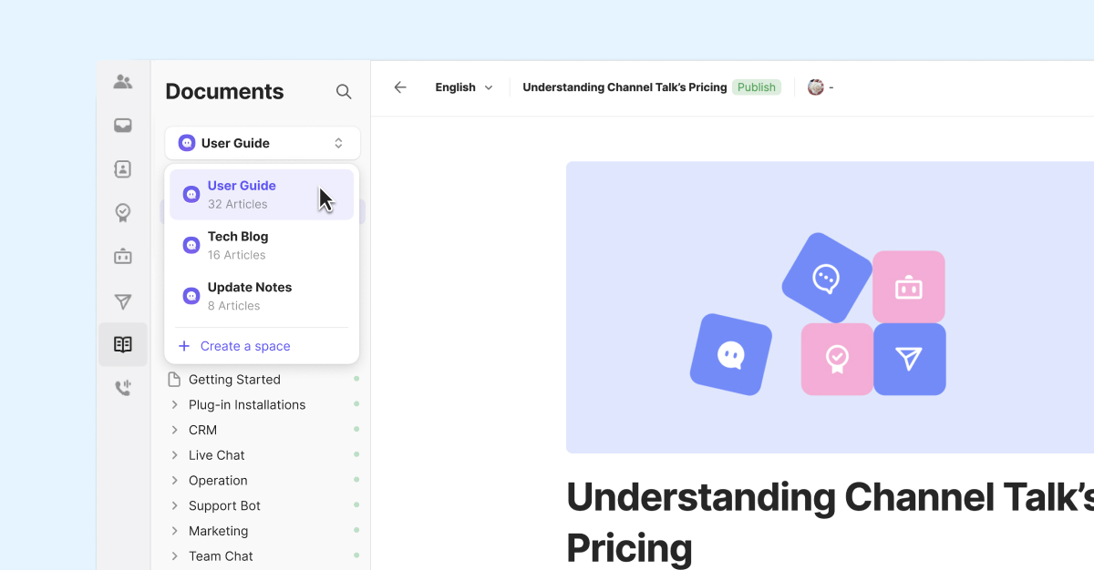Open the Getting Started article
This screenshot has height=570, width=1094.
[234, 380]
